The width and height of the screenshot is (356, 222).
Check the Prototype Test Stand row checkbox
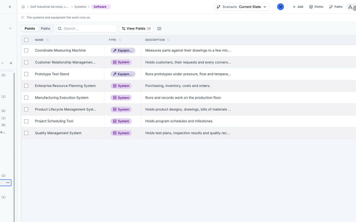pos(26,74)
